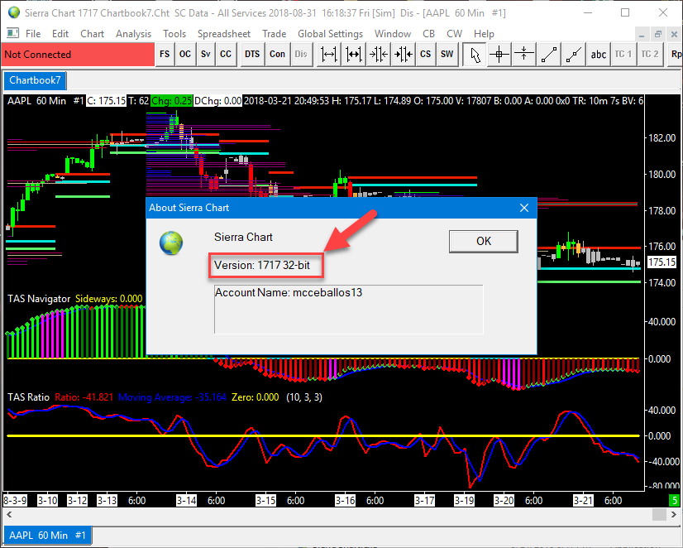The height and width of the screenshot is (548, 683).
Task: Click the TC 1 toolbar button
Action: point(623,55)
